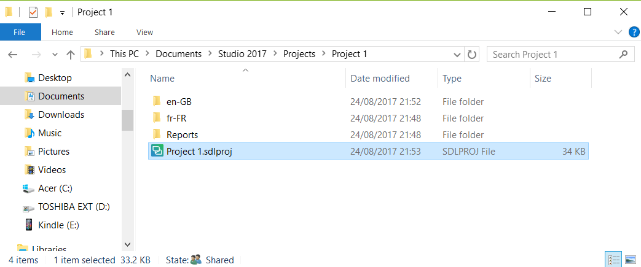
Task: Switch to the View ribbon tab
Action: click(144, 32)
